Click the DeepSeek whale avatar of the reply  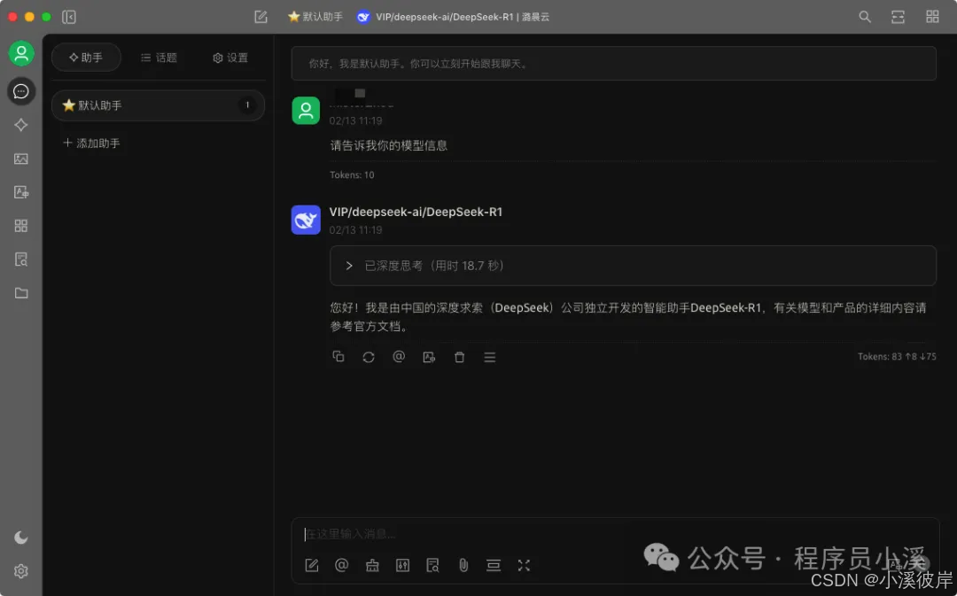click(306, 220)
